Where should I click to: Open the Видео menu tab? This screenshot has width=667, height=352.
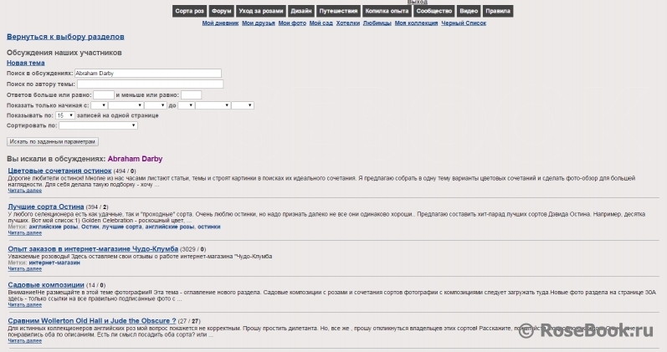click(x=469, y=11)
